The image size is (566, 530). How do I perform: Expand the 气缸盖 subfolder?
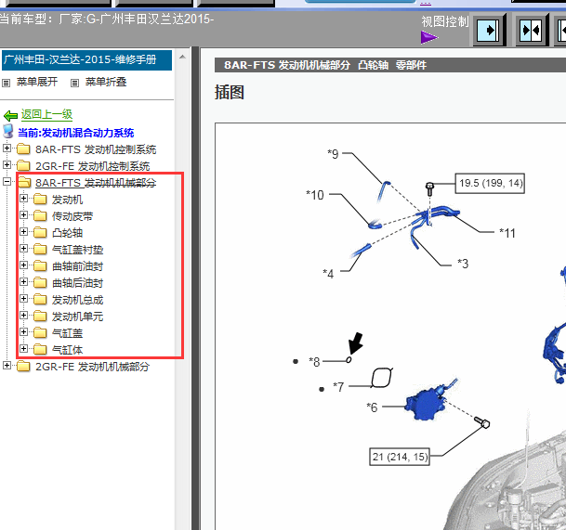pyautogui.click(x=24, y=331)
